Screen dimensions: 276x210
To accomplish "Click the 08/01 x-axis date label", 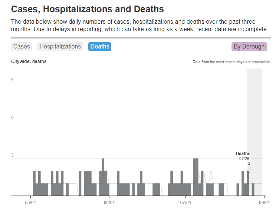I will pyautogui.click(x=264, y=203).
